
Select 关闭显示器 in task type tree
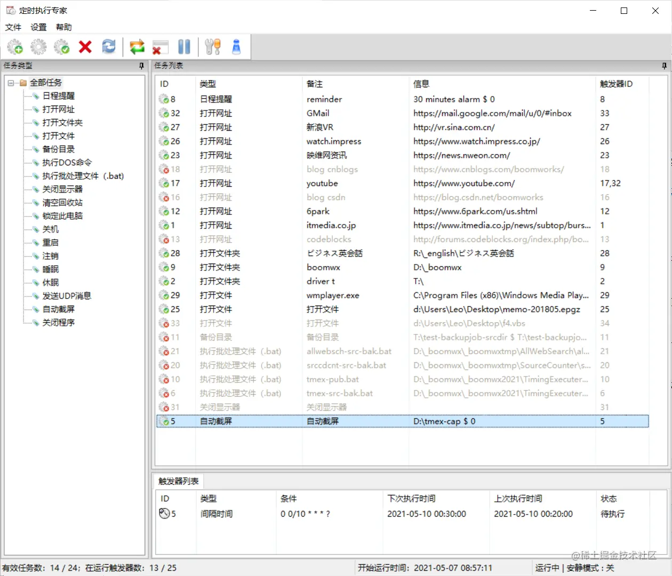(62, 189)
